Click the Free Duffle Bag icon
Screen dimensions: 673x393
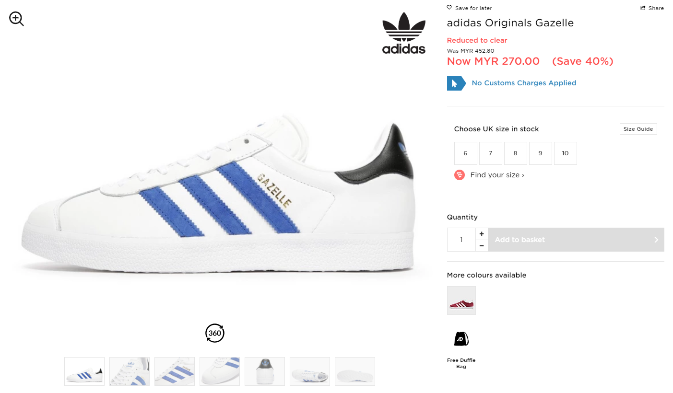(461, 339)
